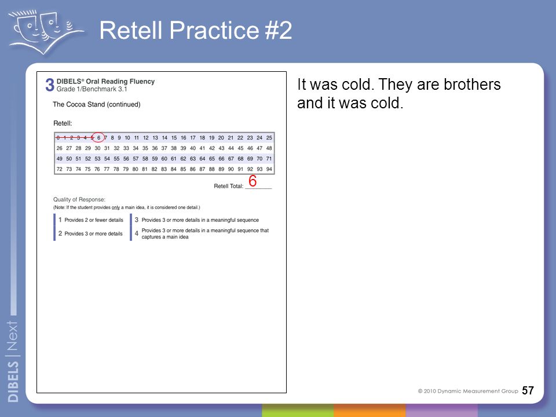This screenshot has height=417, width=556.
Task: Click number 10 in the retell grid
Action: [x=127, y=138]
